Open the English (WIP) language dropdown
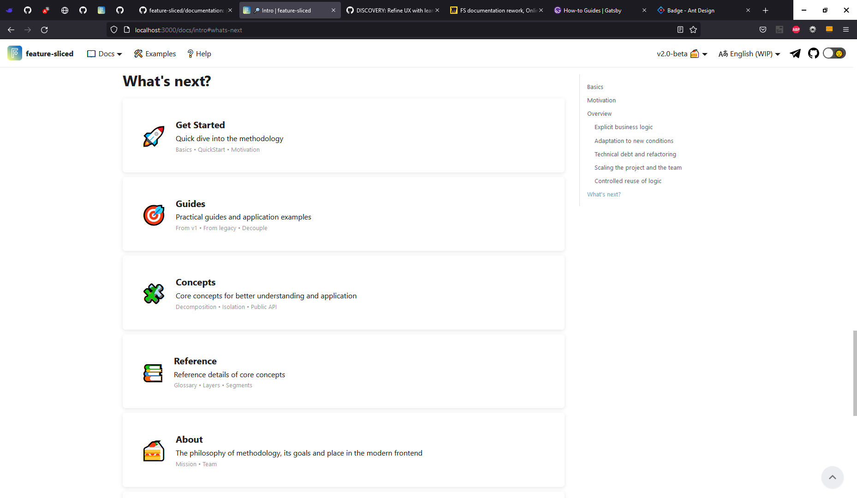Viewport: 857px width, 498px height. (x=748, y=53)
